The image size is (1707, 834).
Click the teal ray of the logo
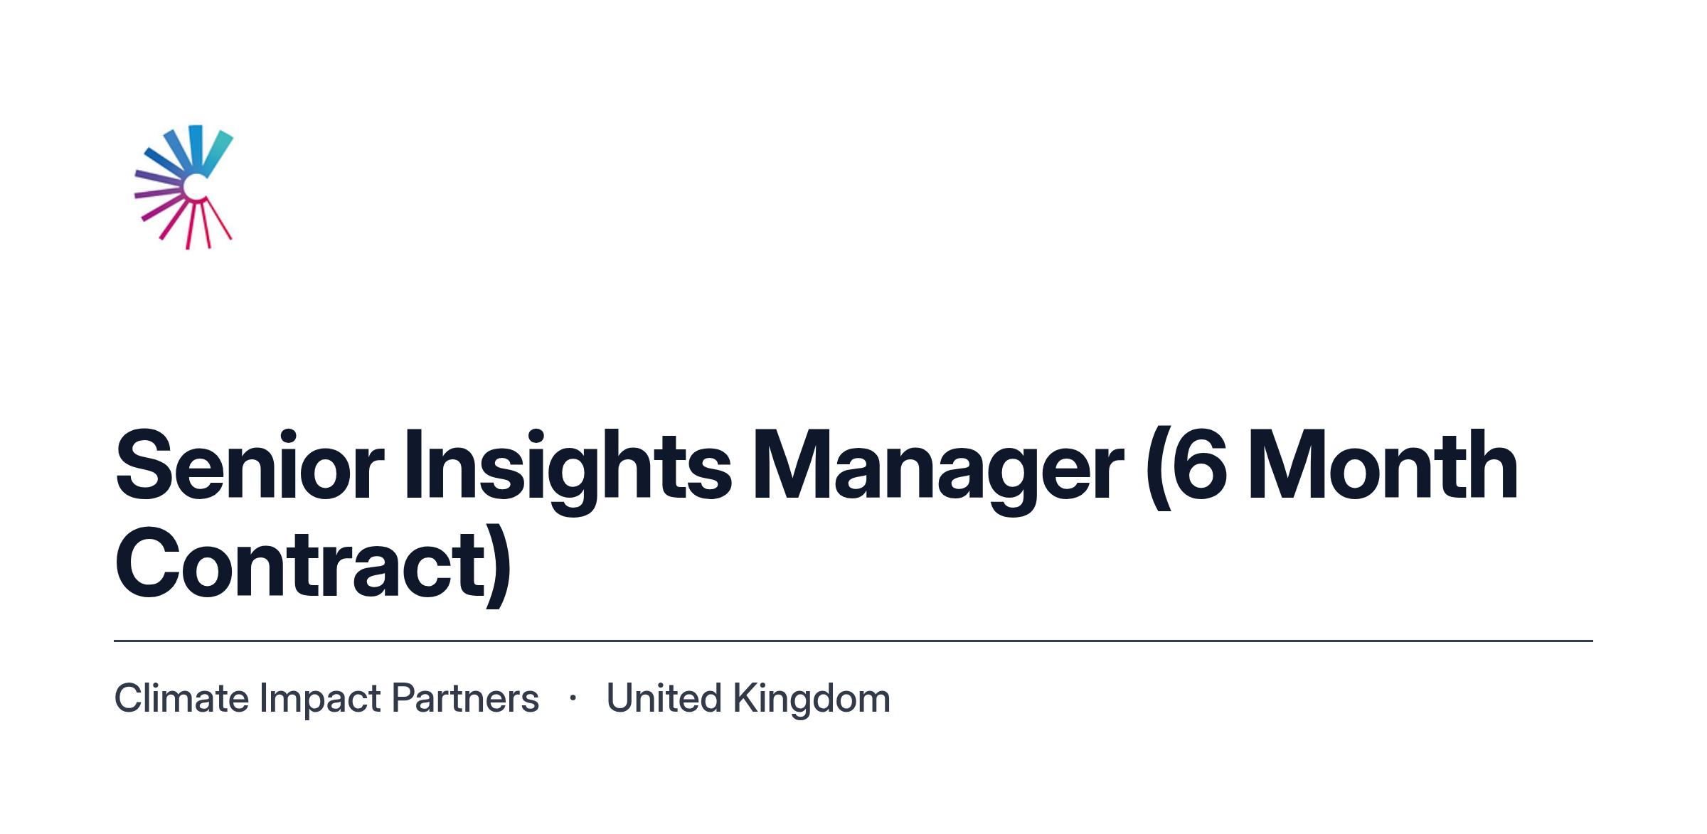click(219, 151)
